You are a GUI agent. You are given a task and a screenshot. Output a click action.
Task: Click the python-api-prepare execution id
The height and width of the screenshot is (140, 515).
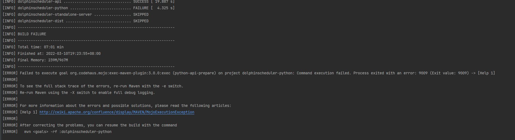point(194,73)
